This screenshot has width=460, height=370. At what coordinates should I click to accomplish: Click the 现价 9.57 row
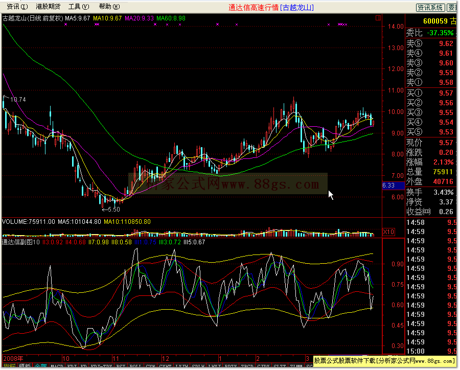click(x=430, y=143)
